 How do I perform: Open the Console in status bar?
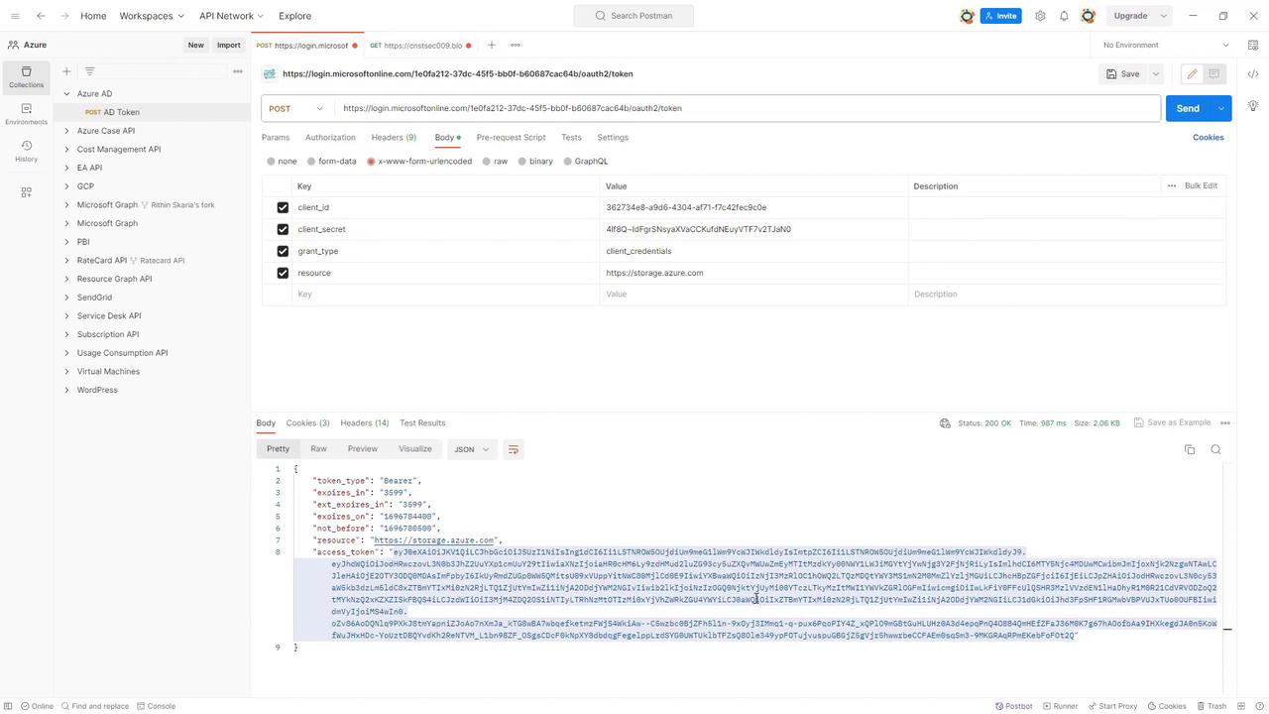point(156,707)
